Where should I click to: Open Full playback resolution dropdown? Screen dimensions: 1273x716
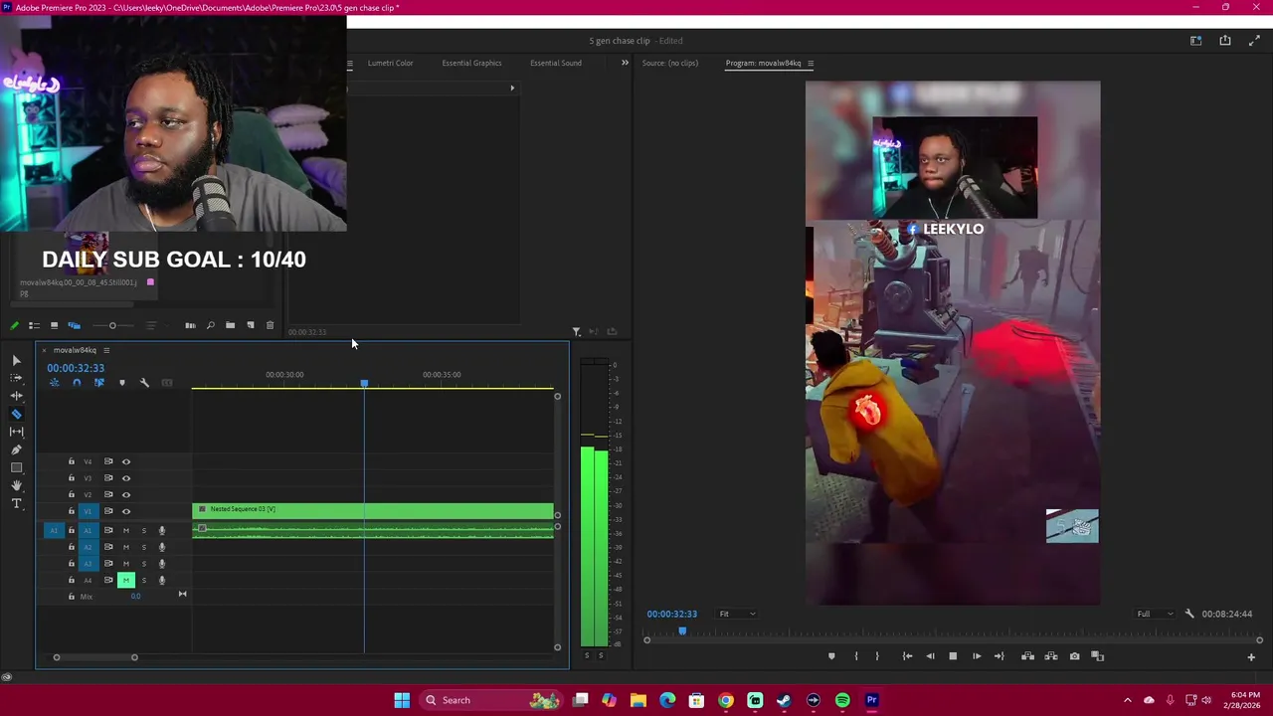coord(1155,614)
